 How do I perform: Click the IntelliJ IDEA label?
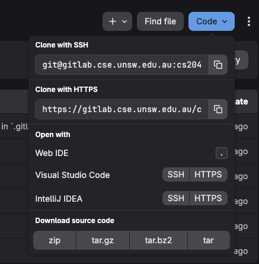point(59,199)
